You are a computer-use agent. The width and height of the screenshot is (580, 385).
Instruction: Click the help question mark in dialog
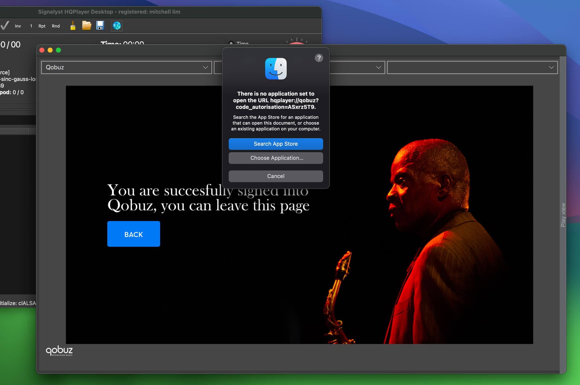pyautogui.click(x=319, y=58)
